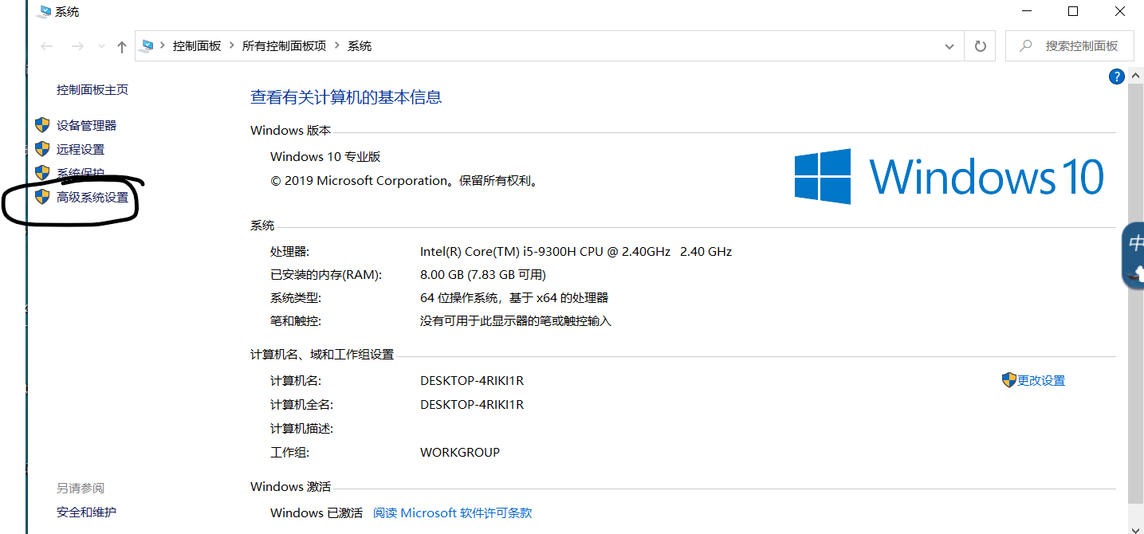
Task: Open help with the question mark icon
Action: [1116, 77]
